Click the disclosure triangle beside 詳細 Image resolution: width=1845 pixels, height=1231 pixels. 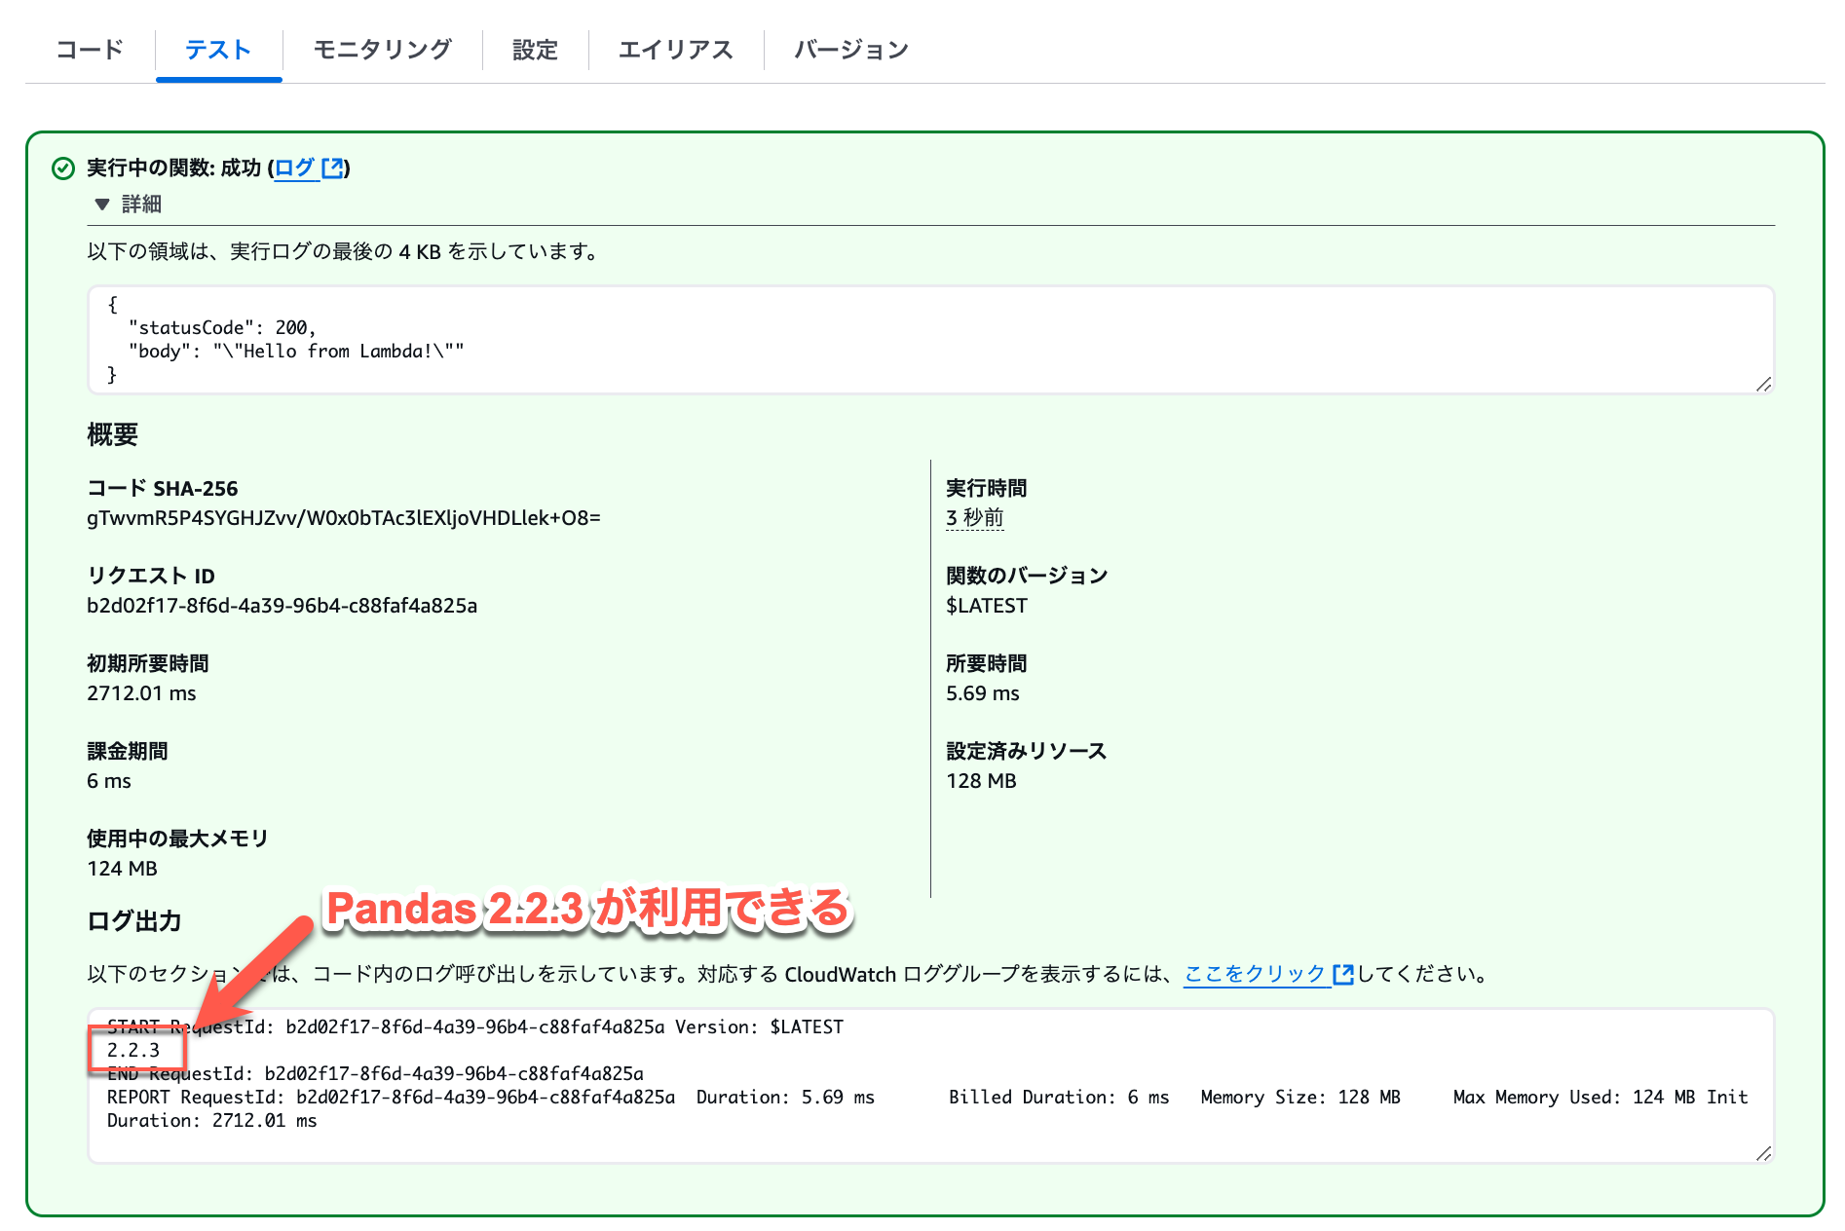pyautogui.click(x=100, y=205)
